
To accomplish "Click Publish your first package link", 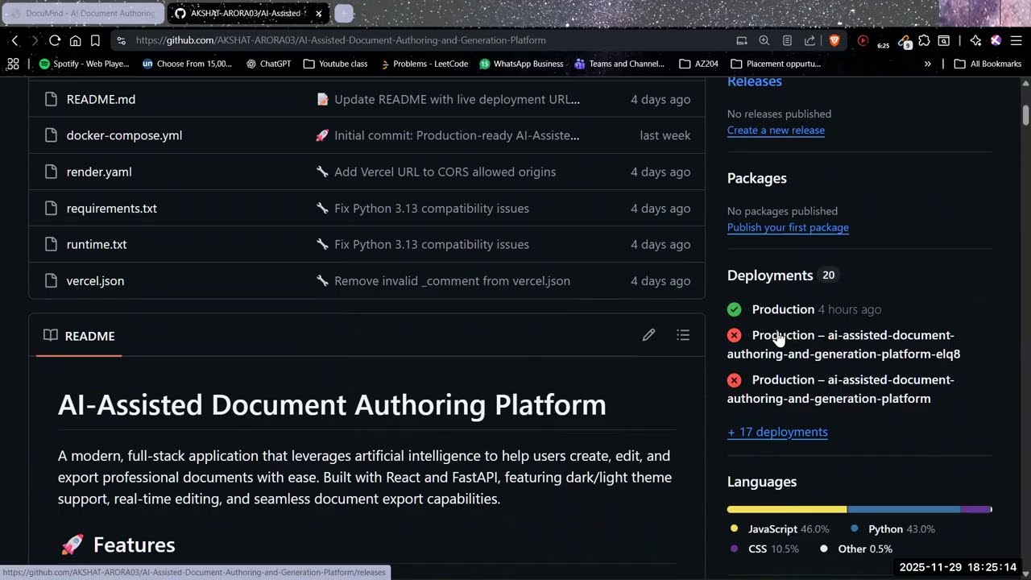I will coord(788,227).
